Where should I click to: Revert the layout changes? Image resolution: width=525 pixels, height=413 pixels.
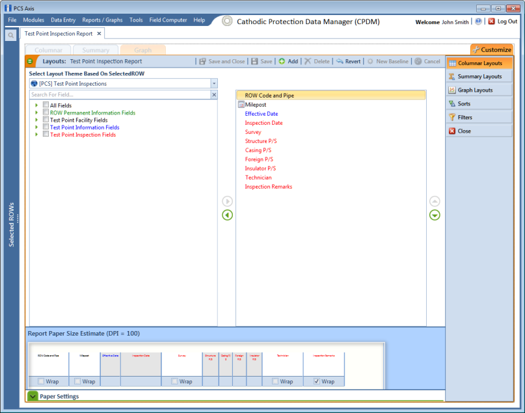(x=348, y=61)
